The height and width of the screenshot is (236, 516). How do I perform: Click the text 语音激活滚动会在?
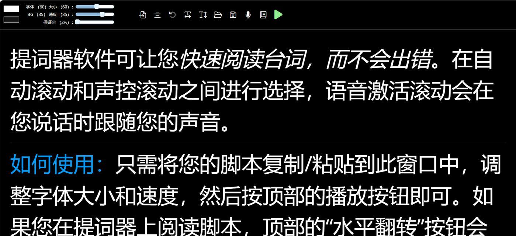[x=410, y=91]
